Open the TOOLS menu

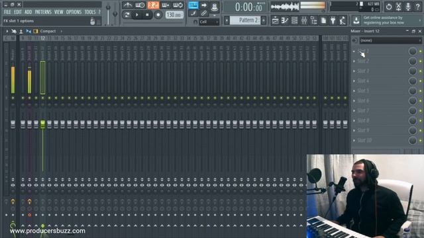pyautogui.click(x=90, y=12)
